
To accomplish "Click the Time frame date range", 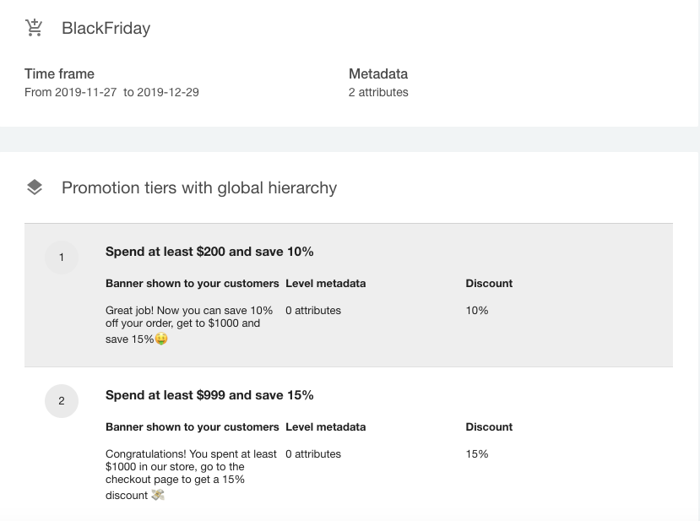I will (111, 92).
